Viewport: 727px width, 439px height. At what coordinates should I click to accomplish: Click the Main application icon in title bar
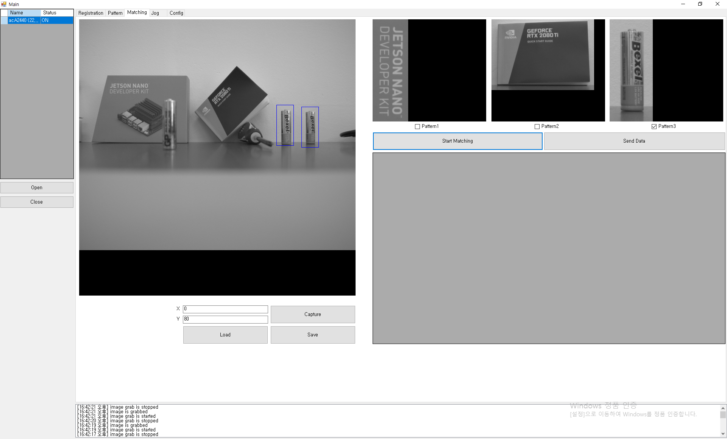(4, 4)
